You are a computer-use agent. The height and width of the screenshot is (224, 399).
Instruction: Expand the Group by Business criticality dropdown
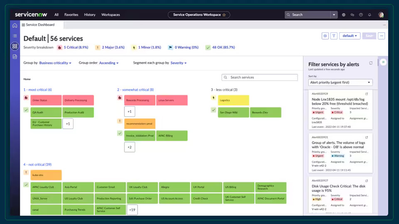(55, 63)
